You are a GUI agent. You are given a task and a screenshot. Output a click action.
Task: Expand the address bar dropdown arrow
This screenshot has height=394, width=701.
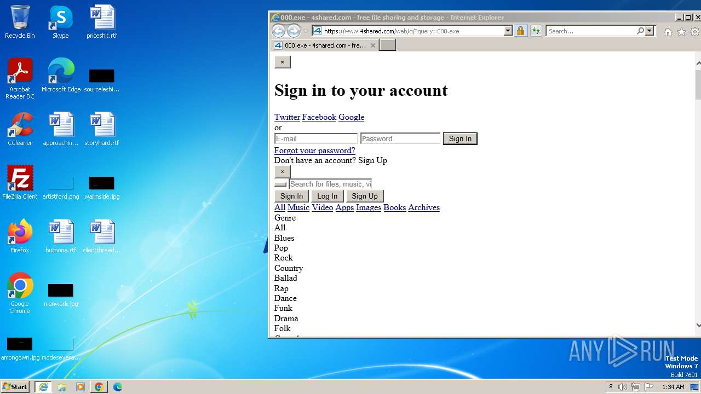508,31
